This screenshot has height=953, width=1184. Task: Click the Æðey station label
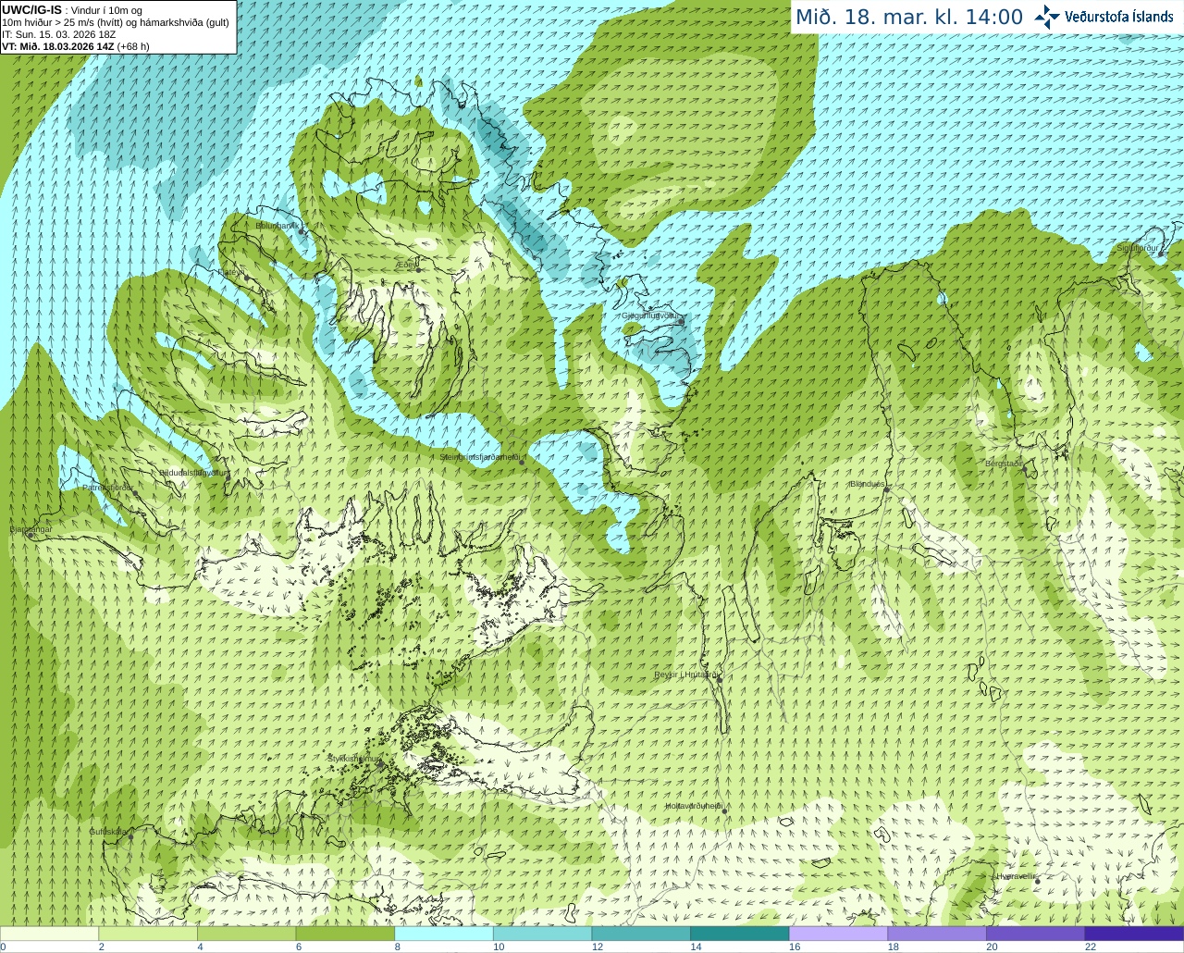coord(407,264)
